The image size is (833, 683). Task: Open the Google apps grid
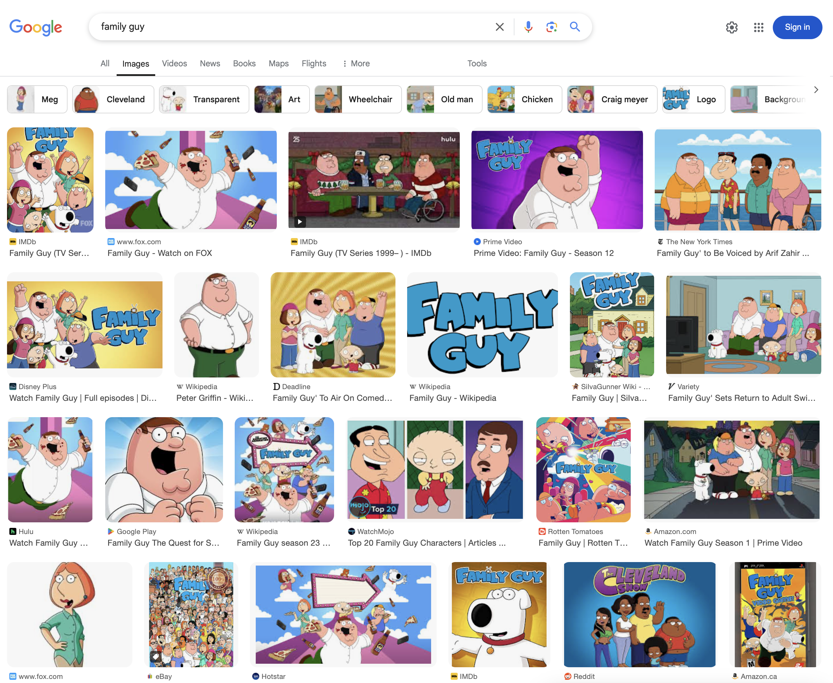click(758, 27)
